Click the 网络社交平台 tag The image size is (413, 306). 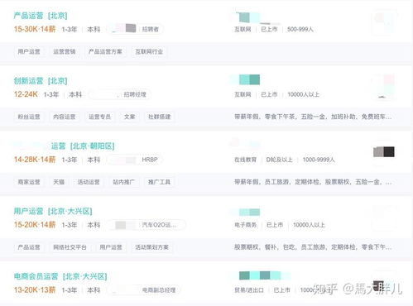[x=70, y=247]
